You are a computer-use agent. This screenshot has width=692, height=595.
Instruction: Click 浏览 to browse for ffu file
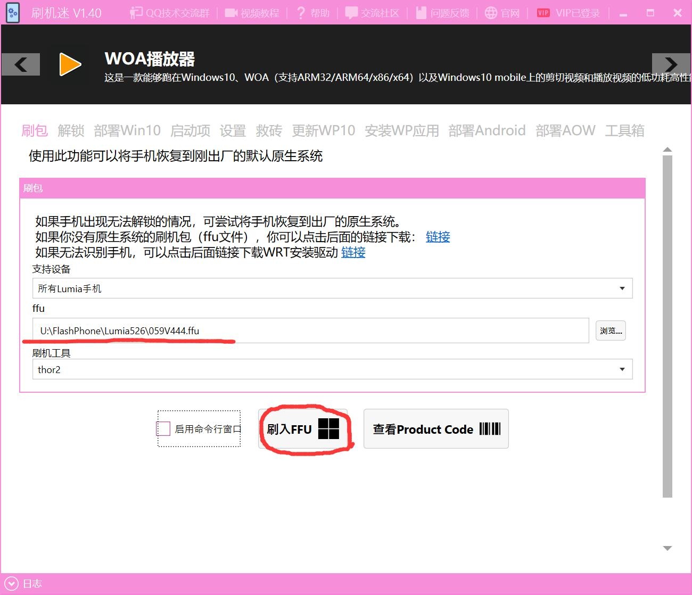point(610,330)
